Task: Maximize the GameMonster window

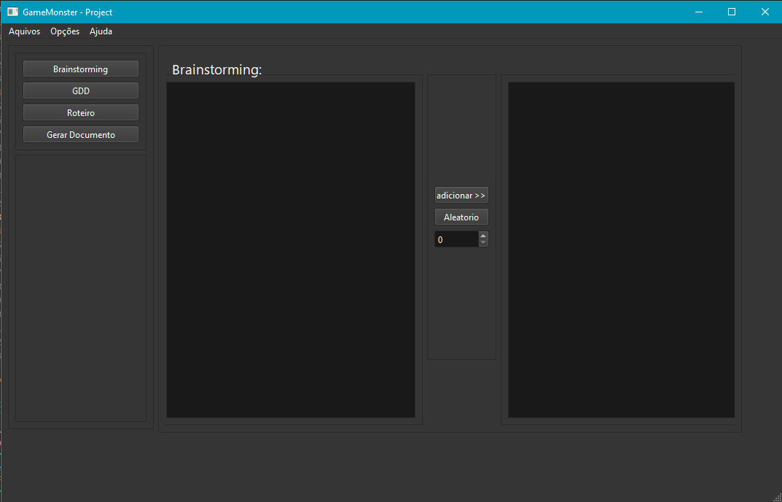Action: (732, 12)
